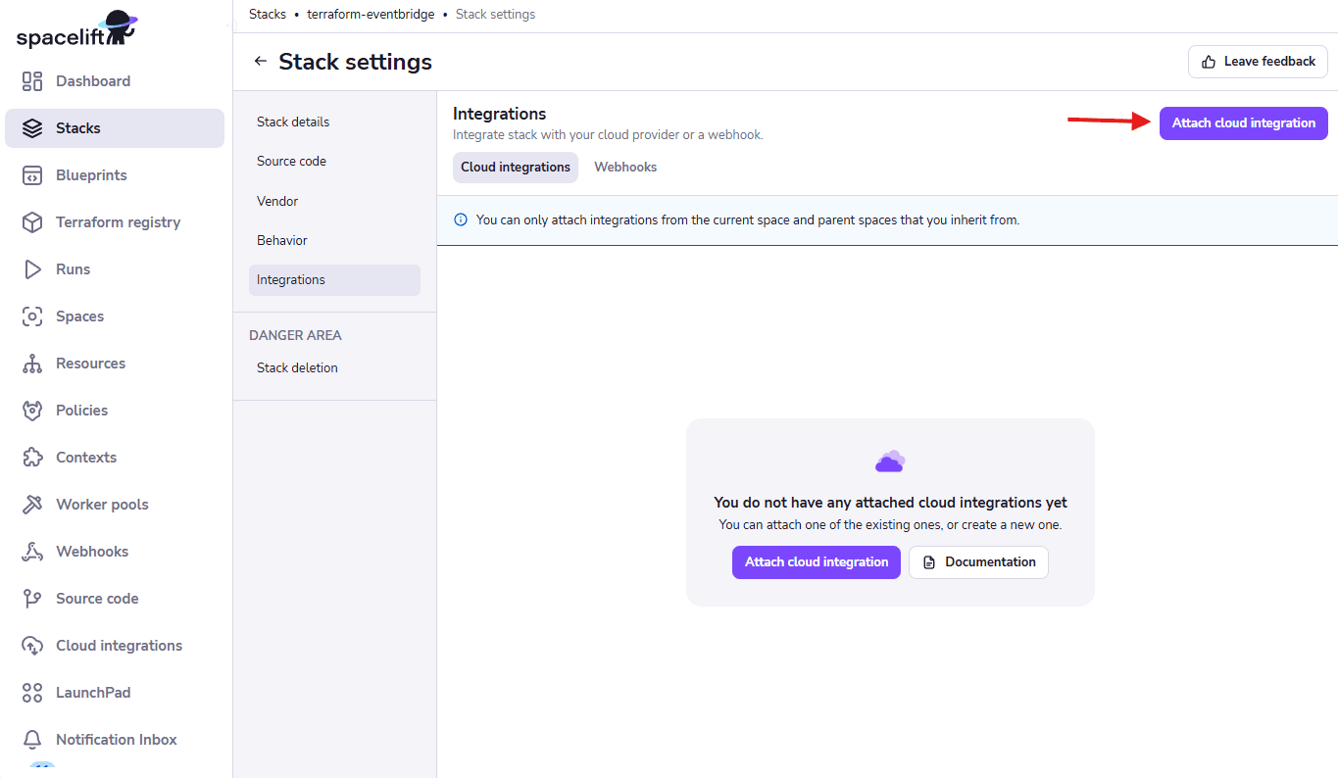Click the document icon on Documentation button

[929, 562]
